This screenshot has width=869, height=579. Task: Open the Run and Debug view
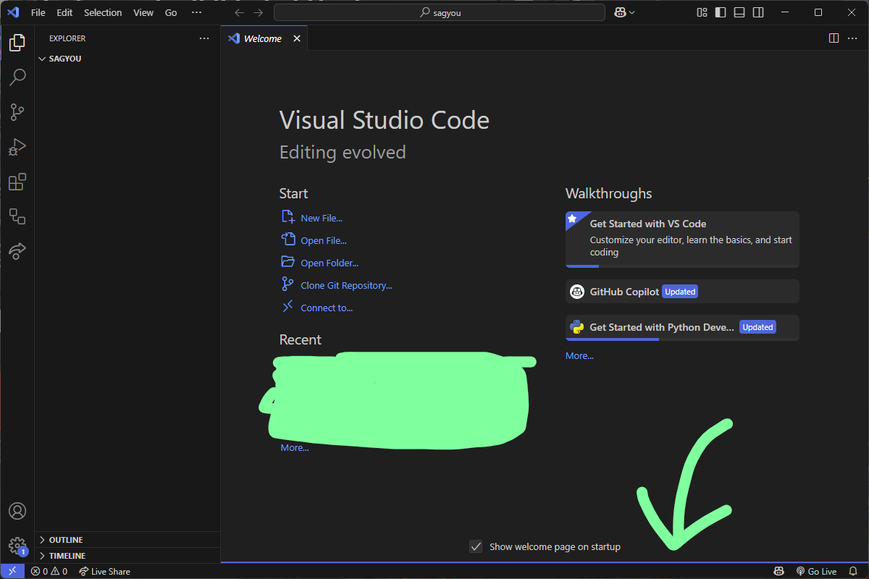pyautogui.click(x=17, y=147)
